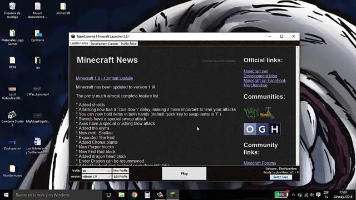Click the 'Ready to play Minecraft 1.9' status text

point(281,172)
